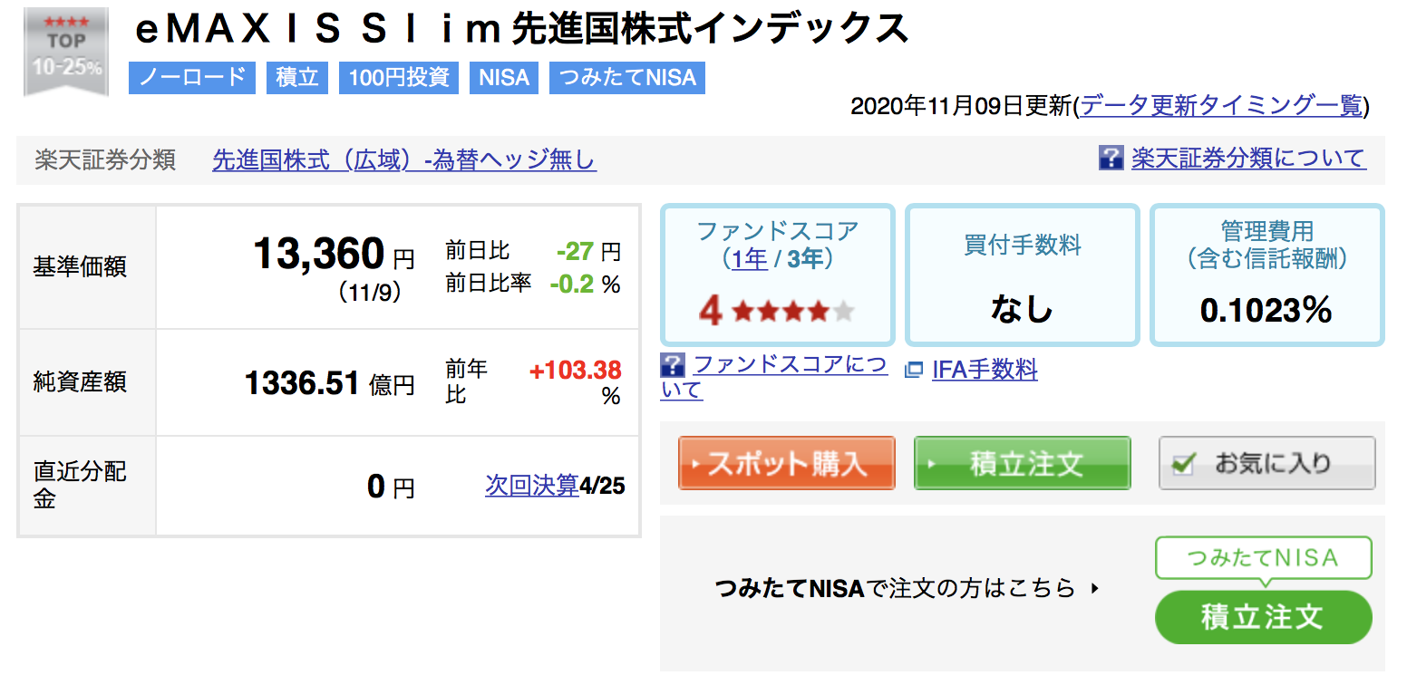Viewport: 1407px width, 685px height.
Task: Select the 100円投資 tag
Action: tap(399, 78)
